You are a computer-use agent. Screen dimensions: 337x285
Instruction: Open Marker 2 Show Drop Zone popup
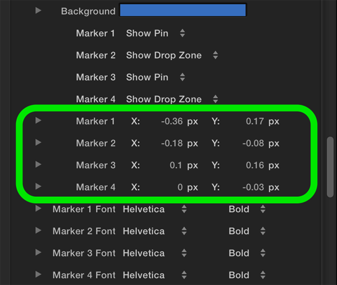[x=172, y=56]
